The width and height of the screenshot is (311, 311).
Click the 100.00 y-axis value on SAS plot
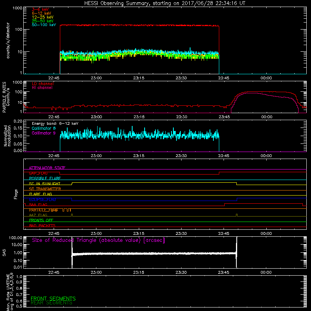16,238
